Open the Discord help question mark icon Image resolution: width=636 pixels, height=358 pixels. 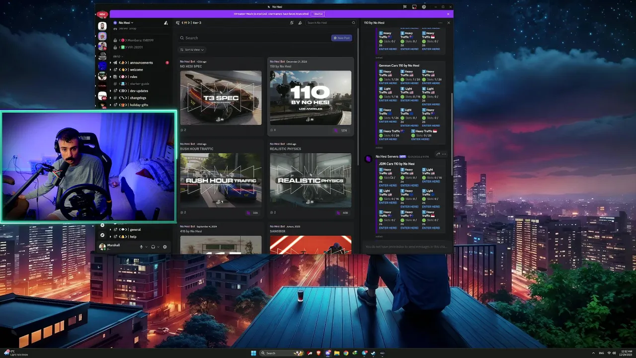[x=424, y=7]
